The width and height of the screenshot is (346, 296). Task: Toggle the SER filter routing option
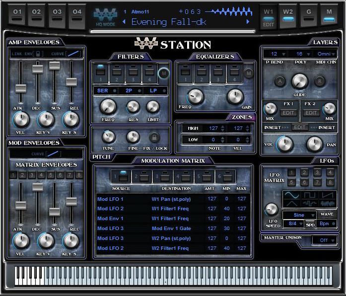106,91
